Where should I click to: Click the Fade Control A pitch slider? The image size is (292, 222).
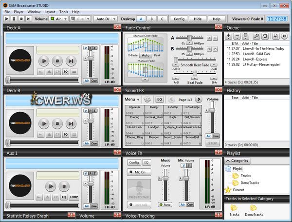click(x=190, y=38)
